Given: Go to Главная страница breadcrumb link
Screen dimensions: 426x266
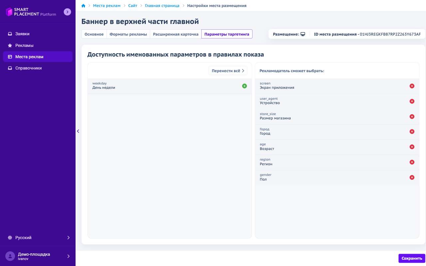Looking at the screenshot, I should coord(162,6).
